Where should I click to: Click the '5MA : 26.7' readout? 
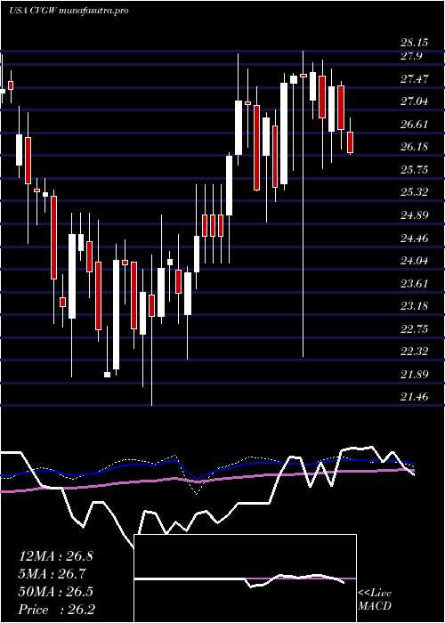tap(53, 574)
